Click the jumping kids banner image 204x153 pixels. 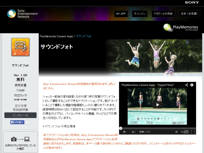(154, 58)
